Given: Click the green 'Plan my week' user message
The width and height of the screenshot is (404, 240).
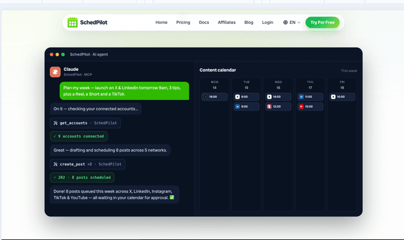Looking at the screenshot, I should coord(124,91).
